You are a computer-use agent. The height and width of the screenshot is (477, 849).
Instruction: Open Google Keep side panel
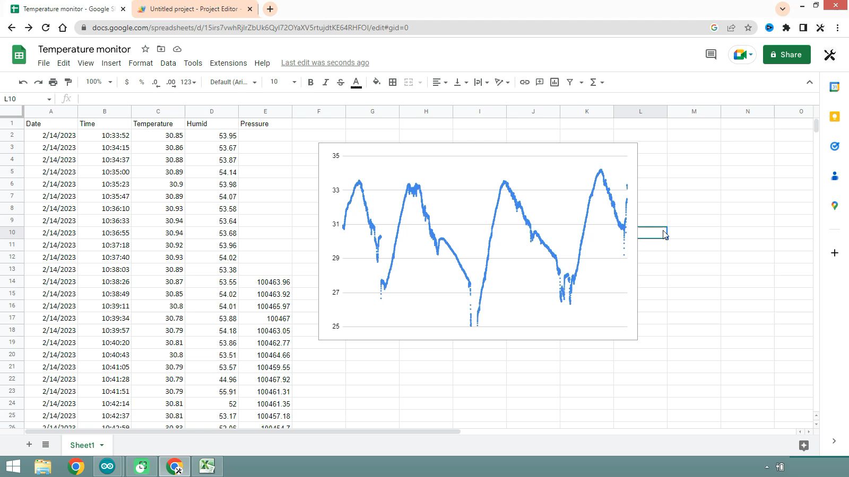click(x=835, y=117)
